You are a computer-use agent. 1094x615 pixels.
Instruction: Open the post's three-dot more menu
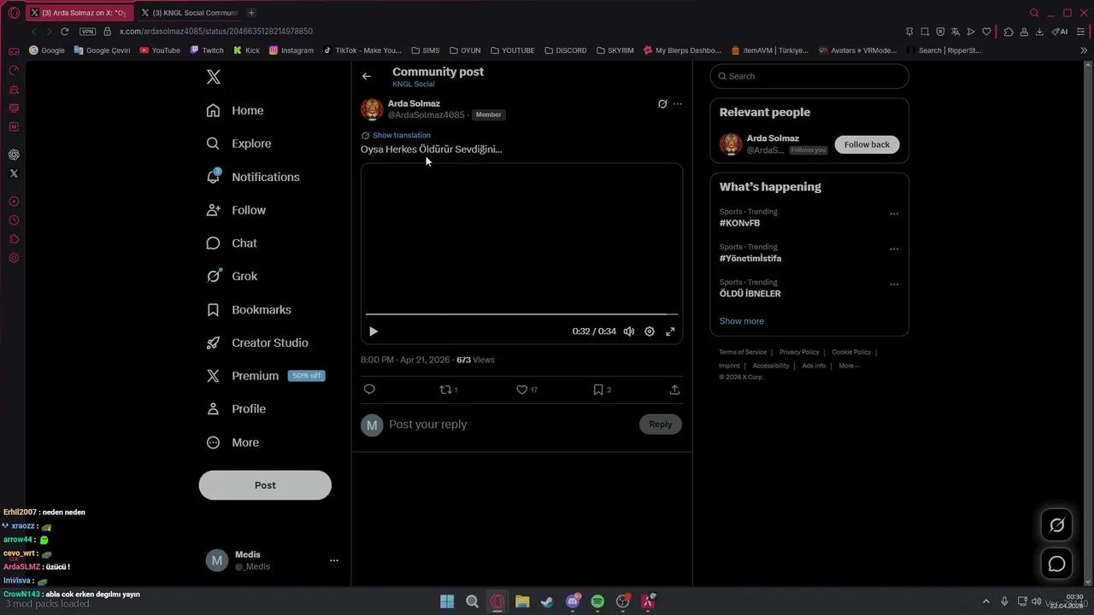point(678,104)
